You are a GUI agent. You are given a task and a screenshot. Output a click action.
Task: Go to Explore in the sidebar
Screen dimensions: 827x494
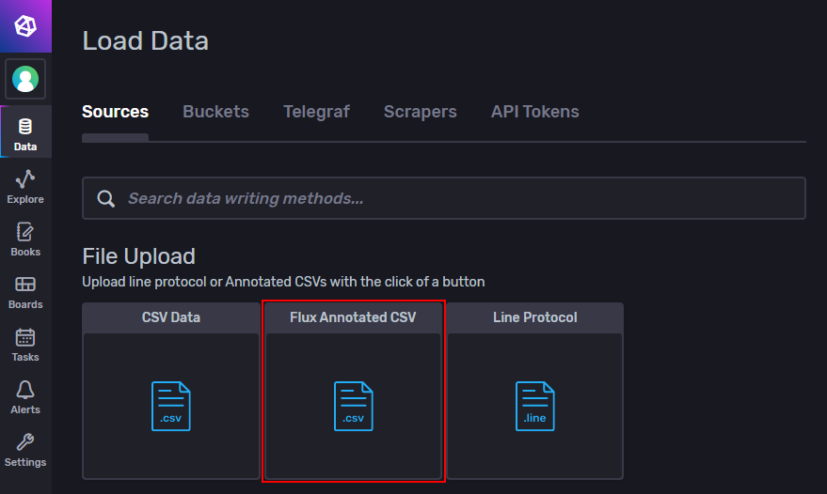(x=25, y=187)
